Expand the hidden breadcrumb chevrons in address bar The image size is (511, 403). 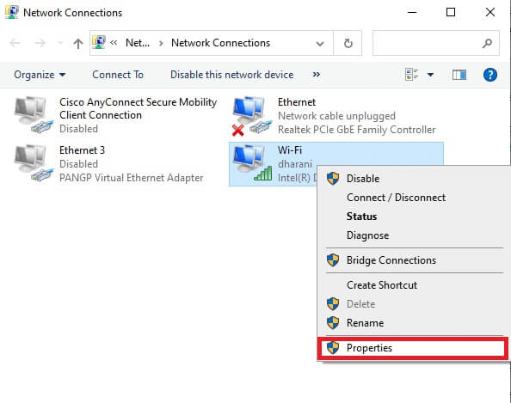(x=114, y=43)
